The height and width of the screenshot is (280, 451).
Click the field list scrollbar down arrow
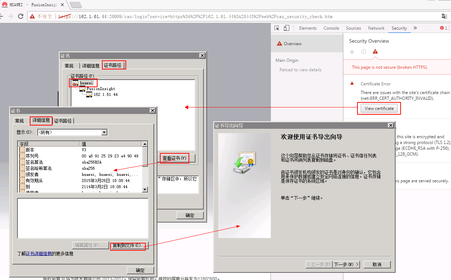[145, 190]
